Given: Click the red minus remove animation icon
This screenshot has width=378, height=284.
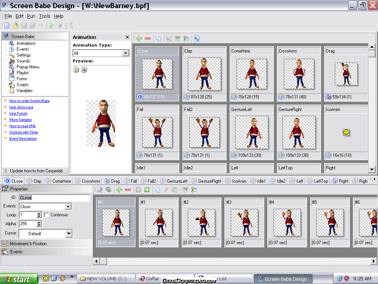Looking at the screenshot, I should tap(148, 38).
